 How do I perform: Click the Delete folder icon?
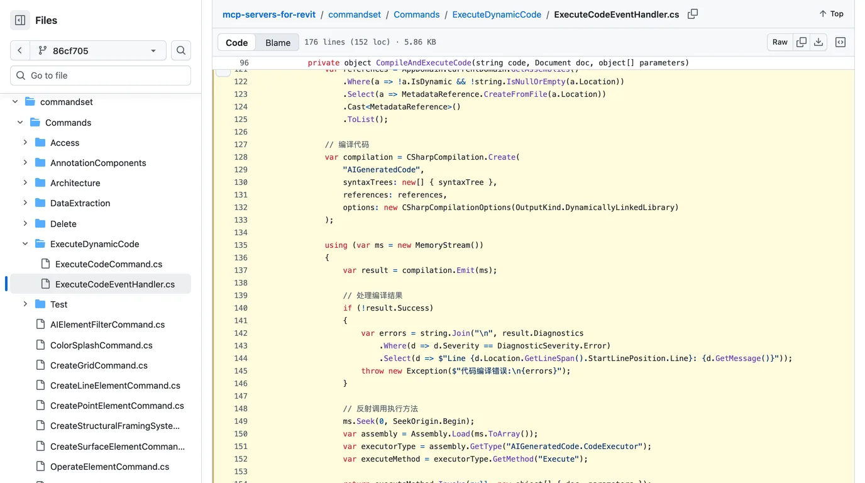point(40,223)
